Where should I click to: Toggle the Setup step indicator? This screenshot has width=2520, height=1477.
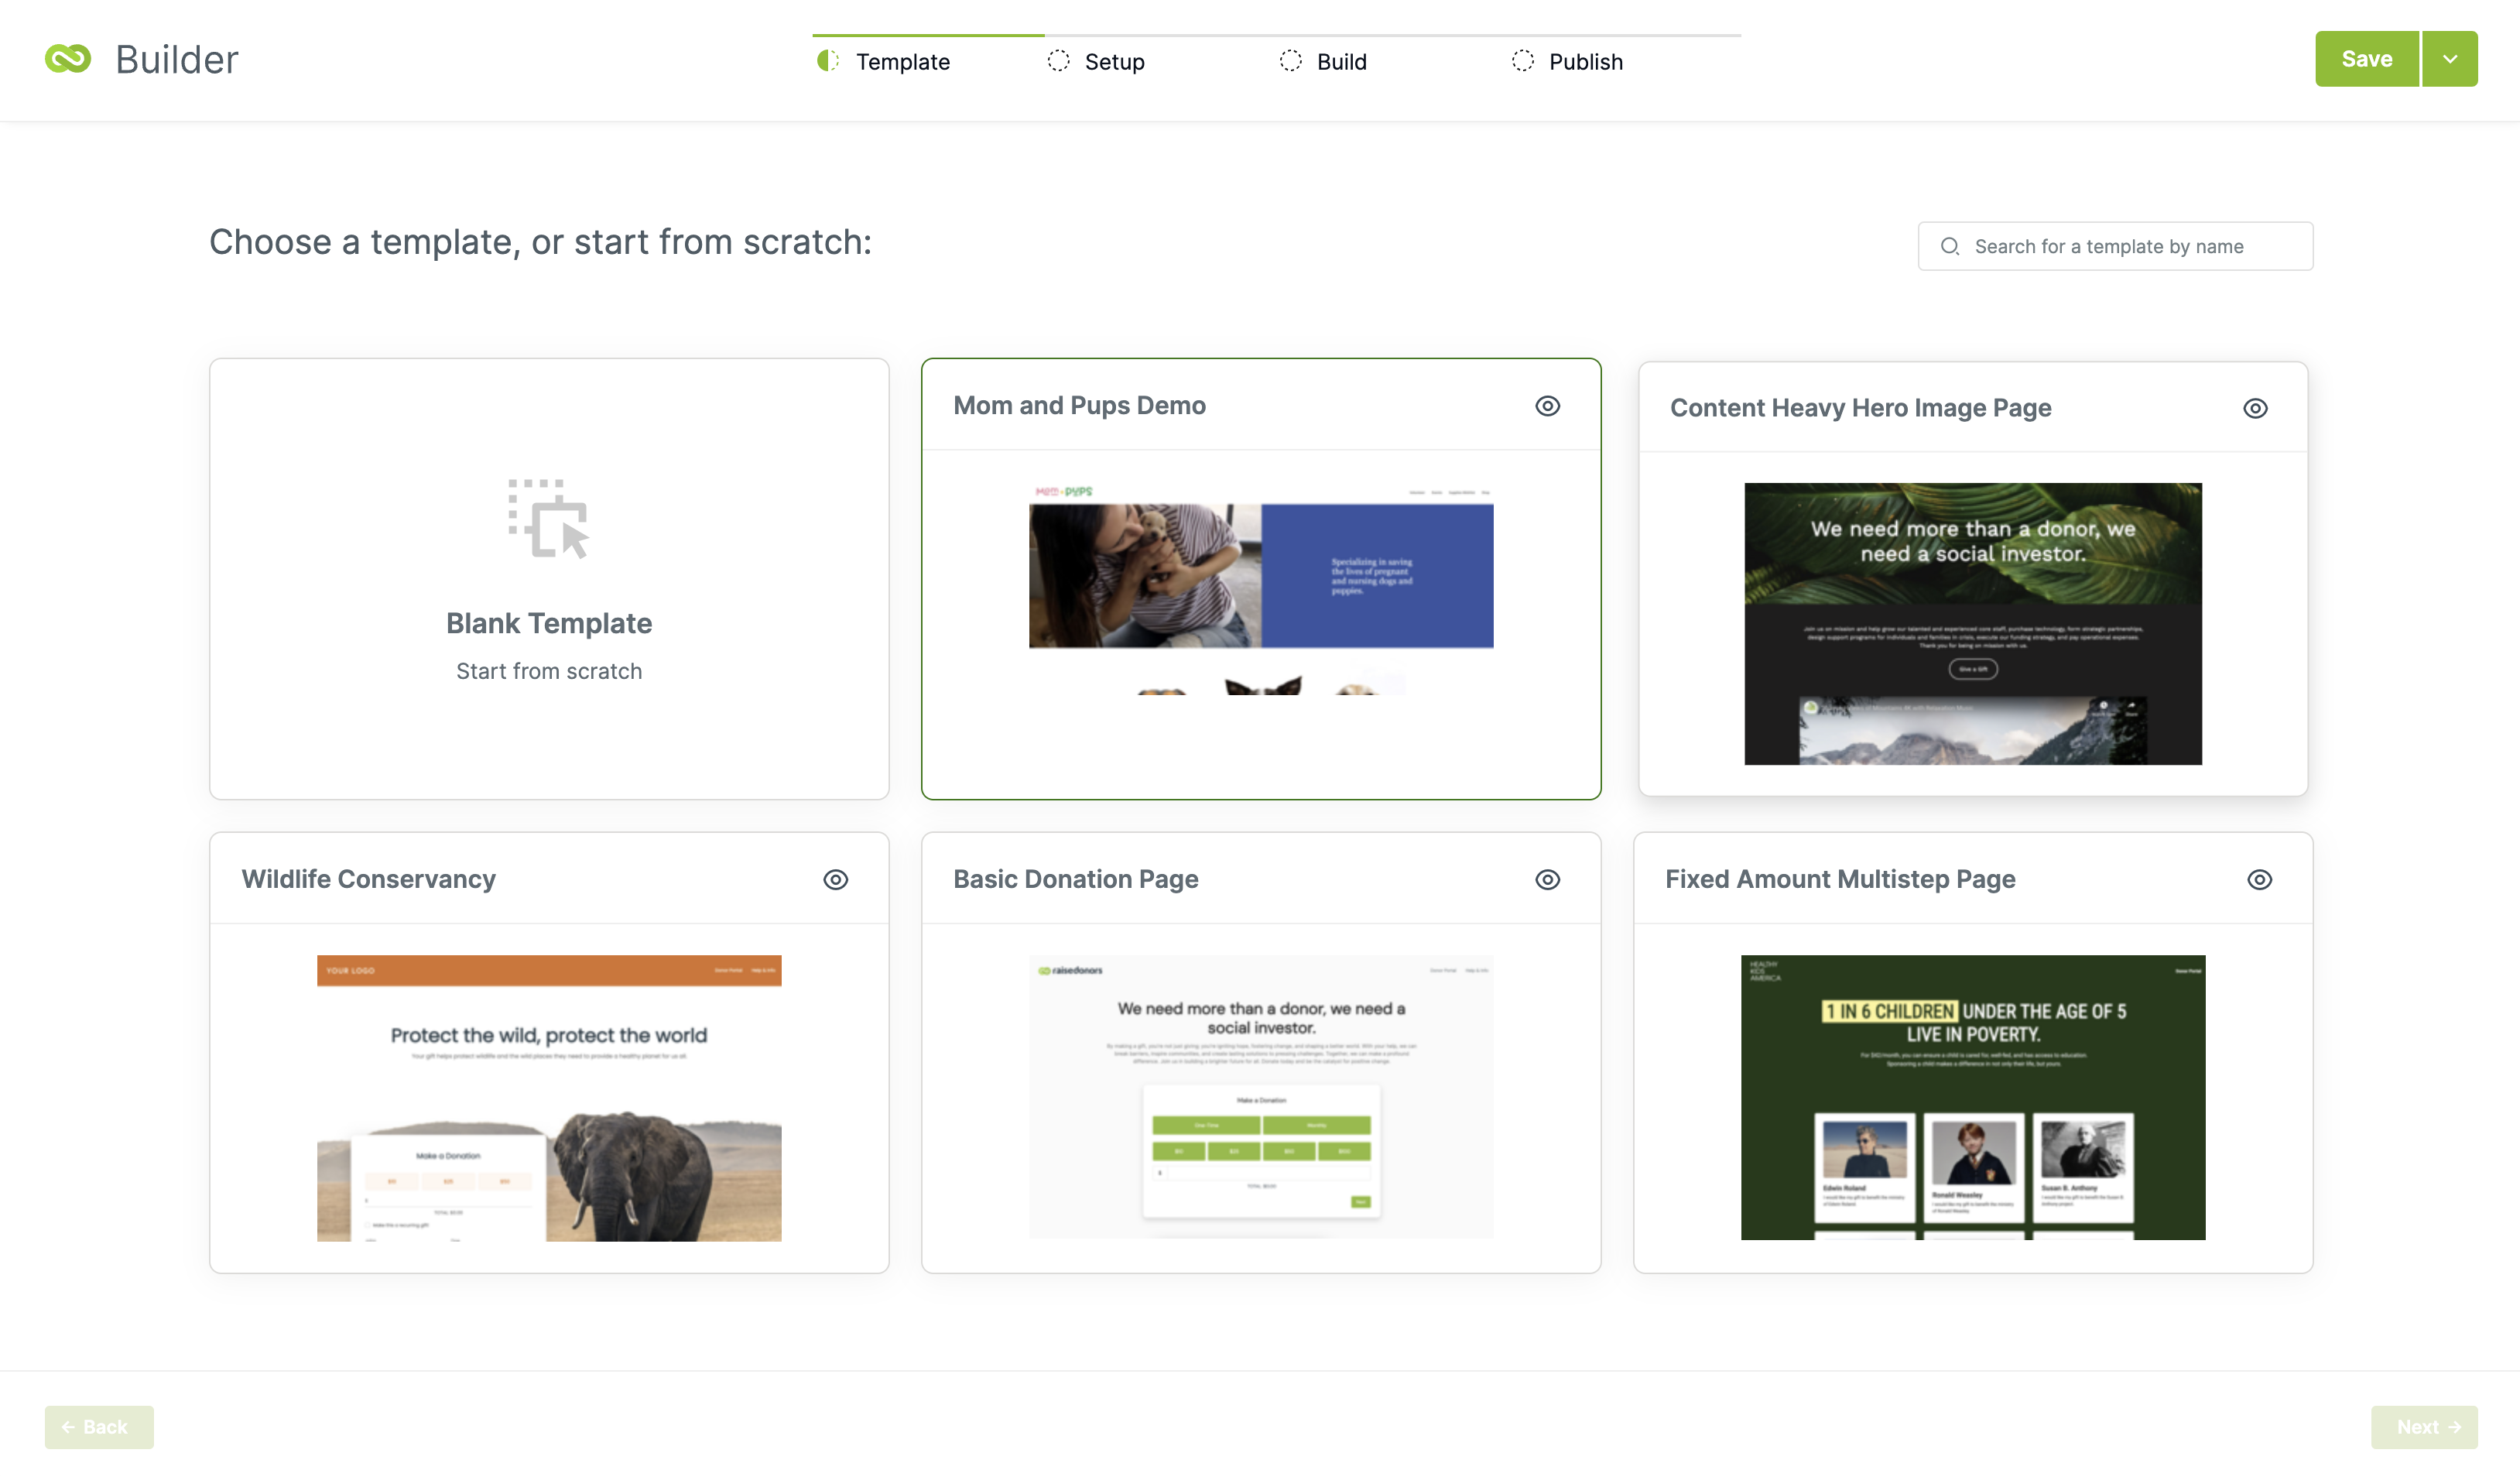pyautogui.click(x=1058, y=60)
